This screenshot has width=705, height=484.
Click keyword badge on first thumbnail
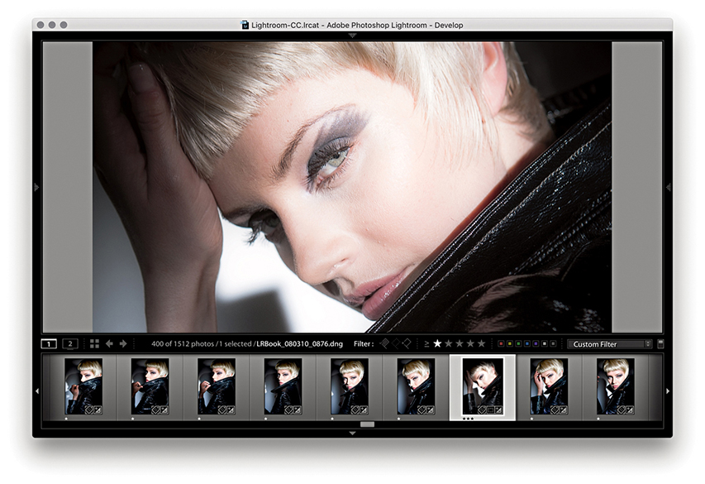(89, 410)
